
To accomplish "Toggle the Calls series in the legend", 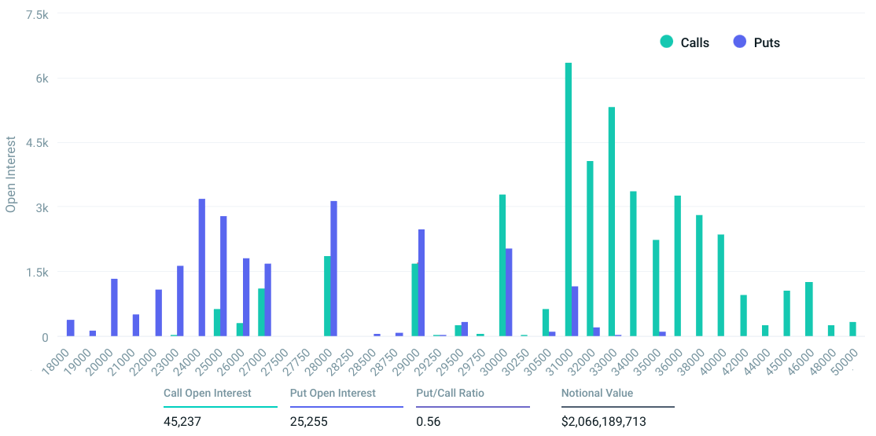I will [x=694, y=42].
